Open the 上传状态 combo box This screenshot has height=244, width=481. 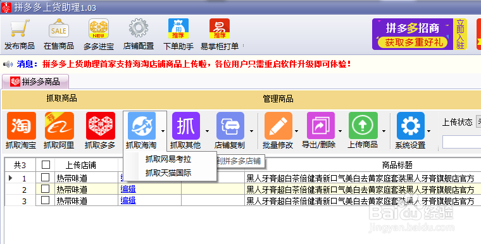coord(478,122)
